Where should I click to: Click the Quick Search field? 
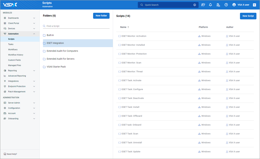pyautogui.click(x=168, y=5)
